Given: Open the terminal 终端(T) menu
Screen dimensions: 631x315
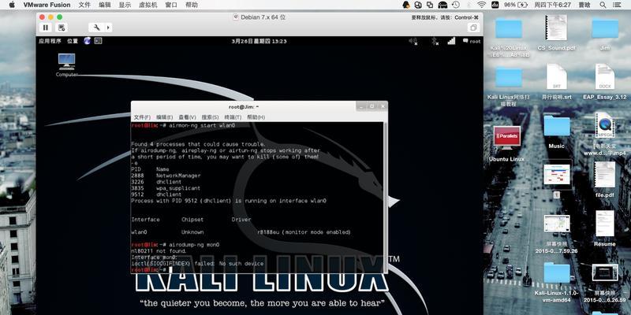Looking at the screenshot, I should [x=233, y=117].
